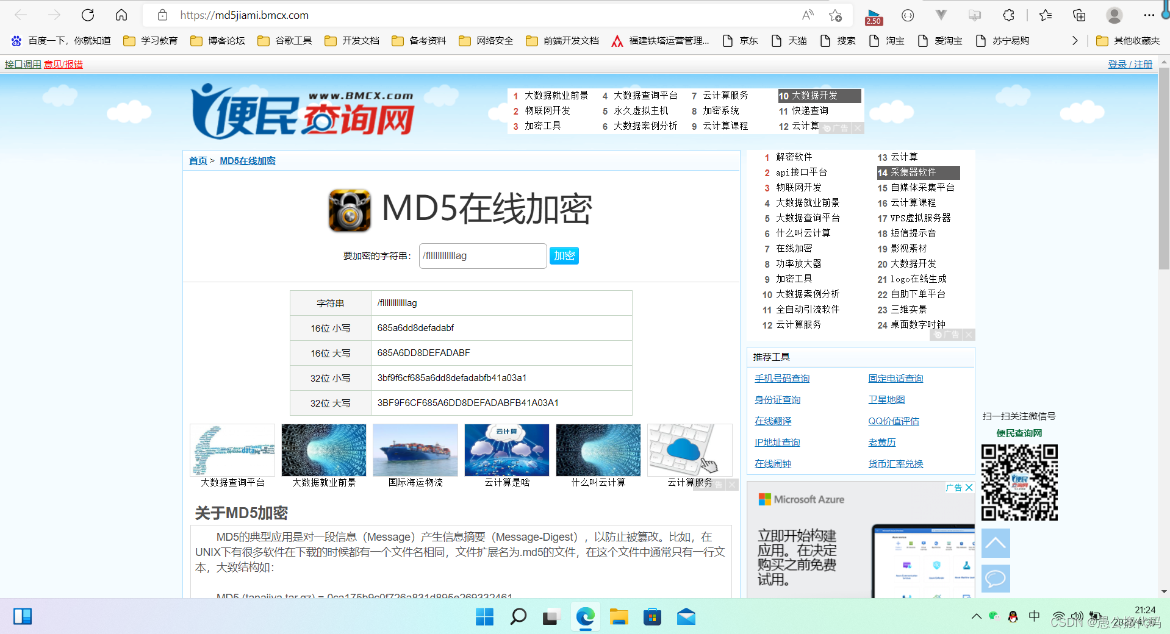Open the browser settings ellipsis menu

[x=1149, y=15]
